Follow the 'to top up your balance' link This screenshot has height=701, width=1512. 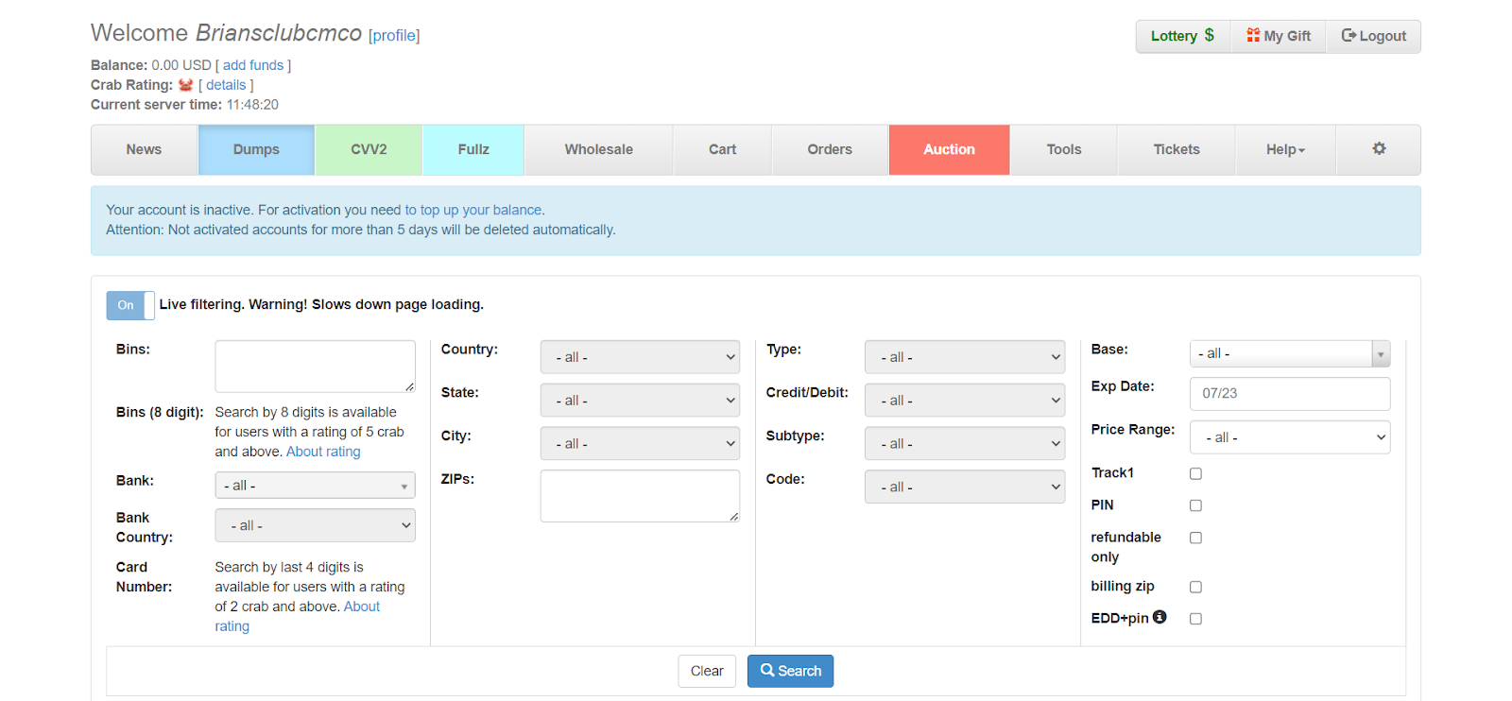(473, 210)
